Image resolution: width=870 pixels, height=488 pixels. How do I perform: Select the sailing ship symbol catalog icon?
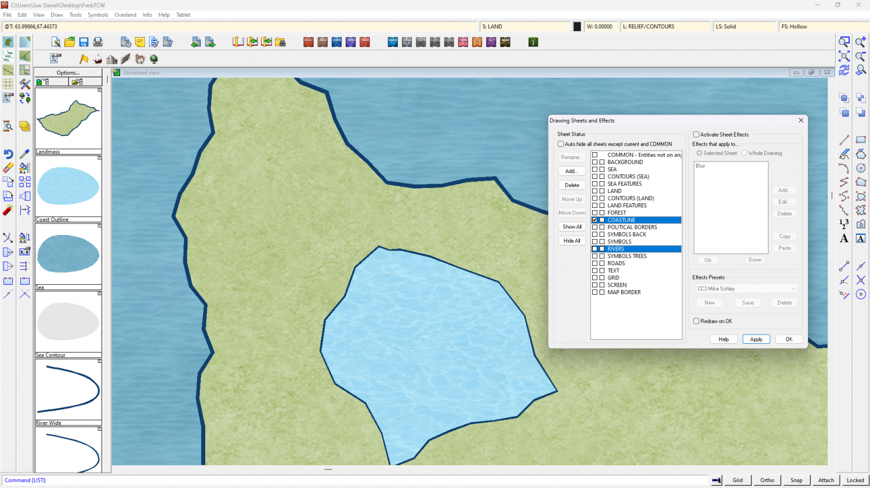pos(98,59)
